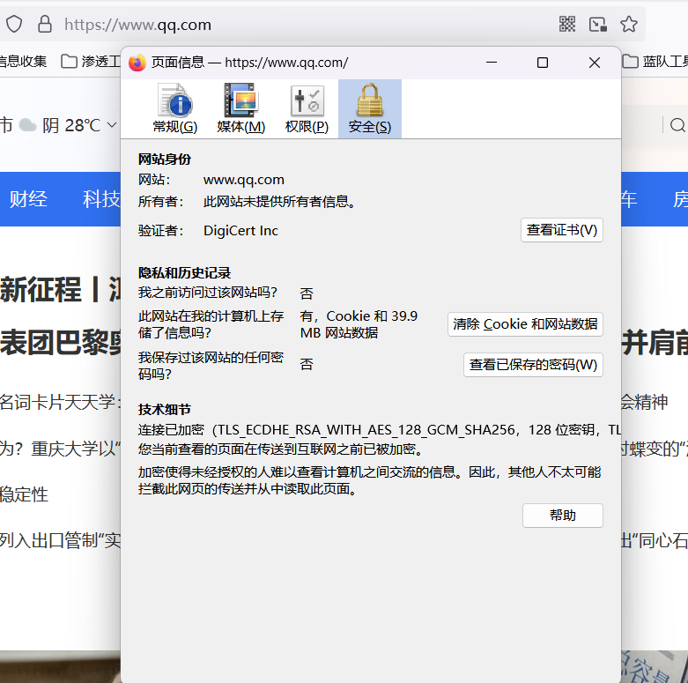688x683 pixels.
Task: Close the page info dialog
Action: pos(595,63)
